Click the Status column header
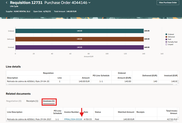Screen dimensions: 182x123 pyautogui.click(x=98, y=112)
